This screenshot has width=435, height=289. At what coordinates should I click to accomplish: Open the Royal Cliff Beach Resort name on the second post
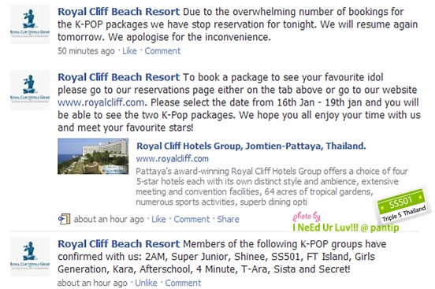119,77
